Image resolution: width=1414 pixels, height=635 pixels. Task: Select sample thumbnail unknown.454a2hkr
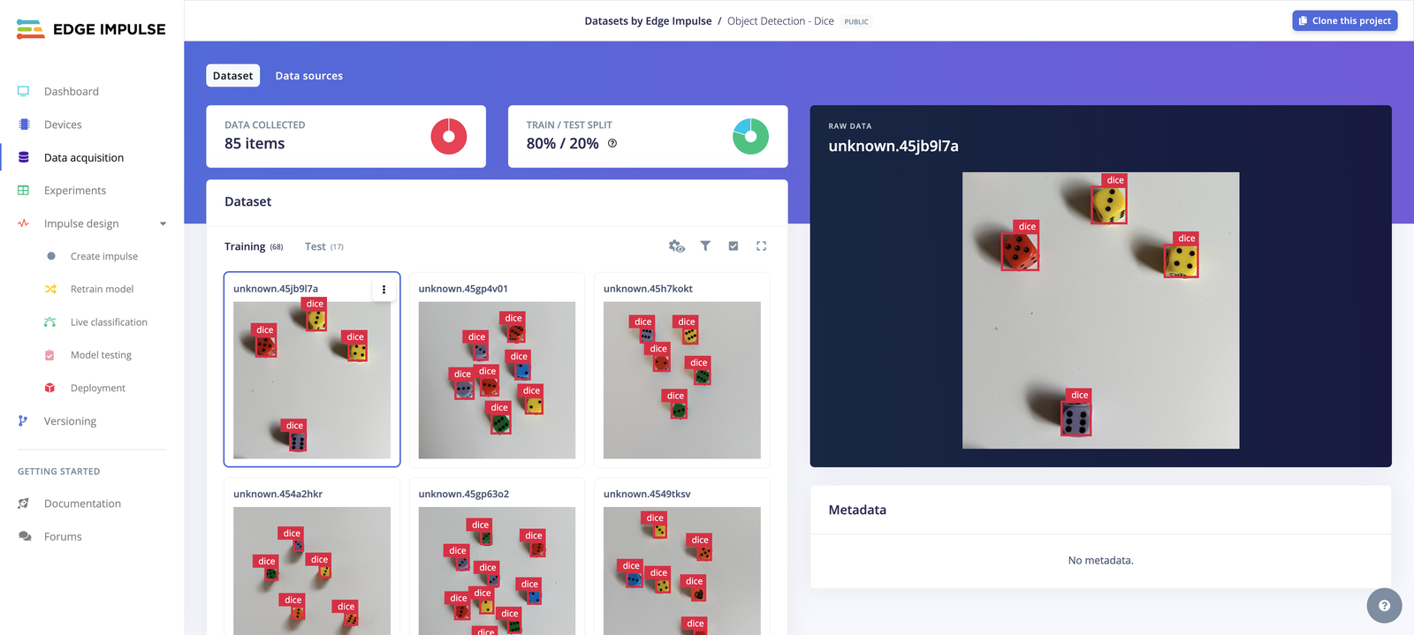click(312, 571)
